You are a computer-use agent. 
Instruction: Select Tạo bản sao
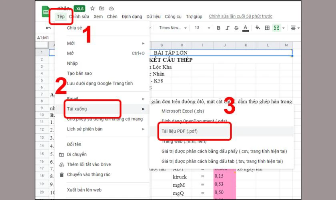point(102,74)
